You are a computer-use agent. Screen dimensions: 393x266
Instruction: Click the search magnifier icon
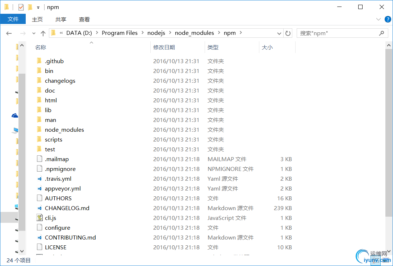point(382,33)
